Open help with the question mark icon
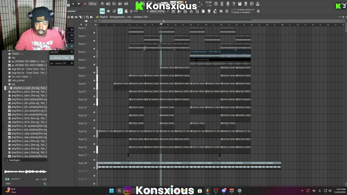The width and height of the screenshot is (347, 195). pos(234,4)
